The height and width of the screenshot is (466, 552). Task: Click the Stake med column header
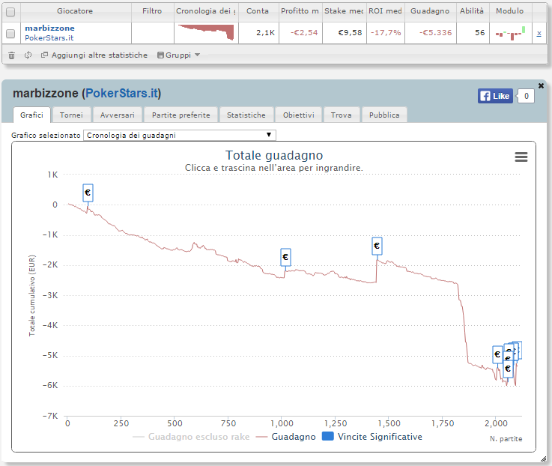pyautogui.click(x=344, y=11)
